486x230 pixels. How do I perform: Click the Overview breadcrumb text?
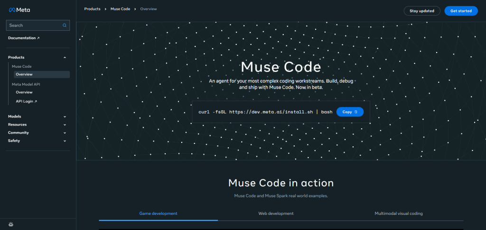coord(149,9)
